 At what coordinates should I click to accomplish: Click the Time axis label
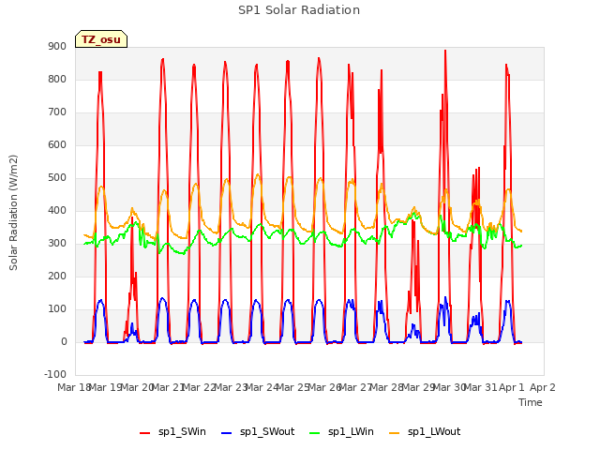click(531, 402)
